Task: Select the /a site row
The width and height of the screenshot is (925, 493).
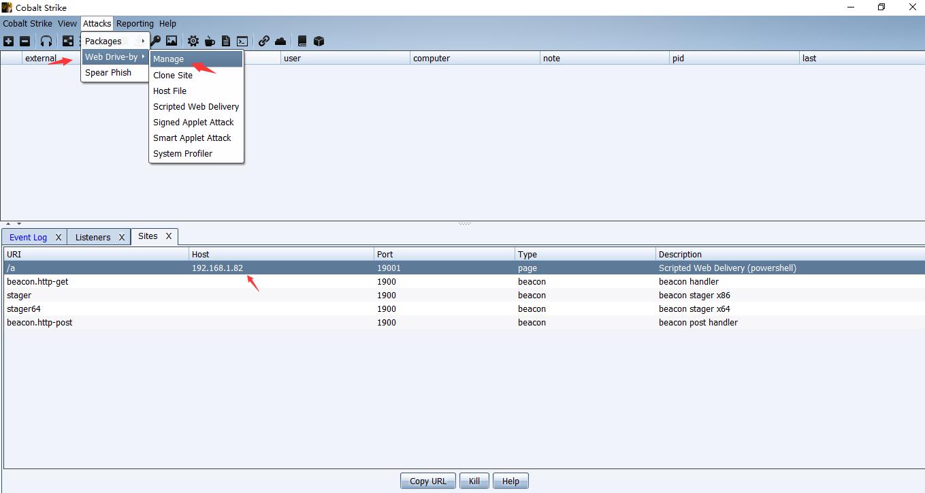Action: (x=464, y=268)
